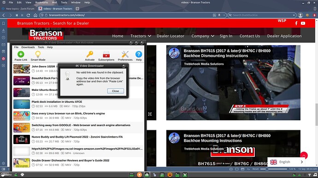Viewport: 318px width, 178px height.
Task: Click the music note tray icon
Action: click(x=315, y=175)
